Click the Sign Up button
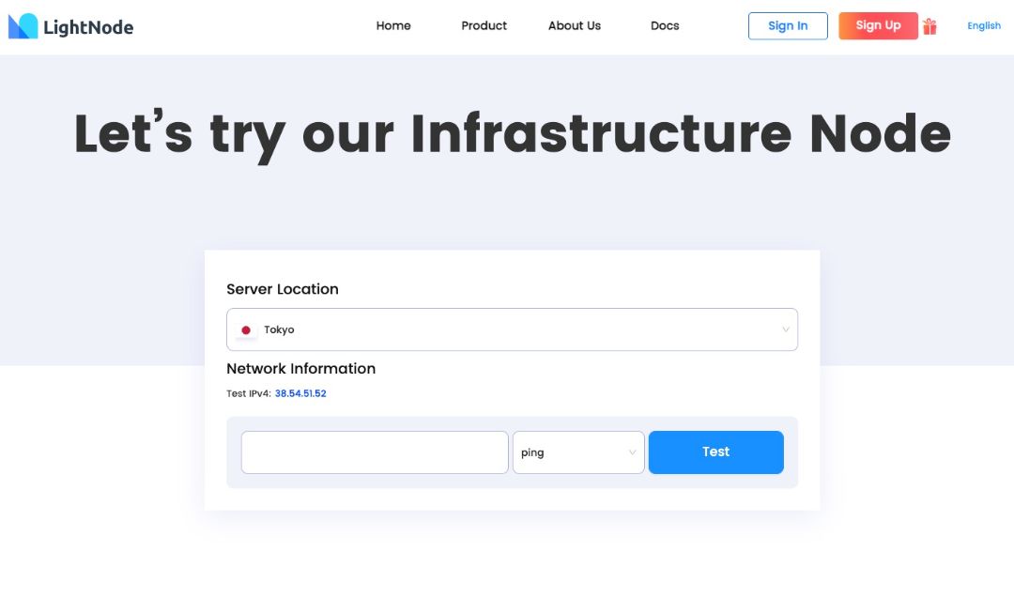This screenshot has height=597, width=1014. pos(877,25)
